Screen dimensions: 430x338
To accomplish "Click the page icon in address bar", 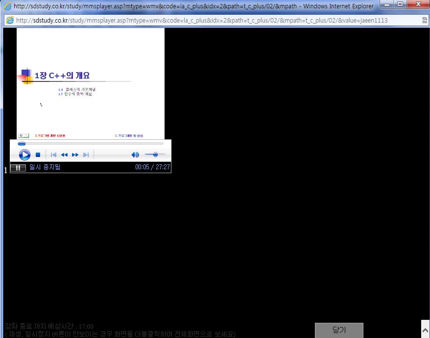I will click(x=10, y=20).
